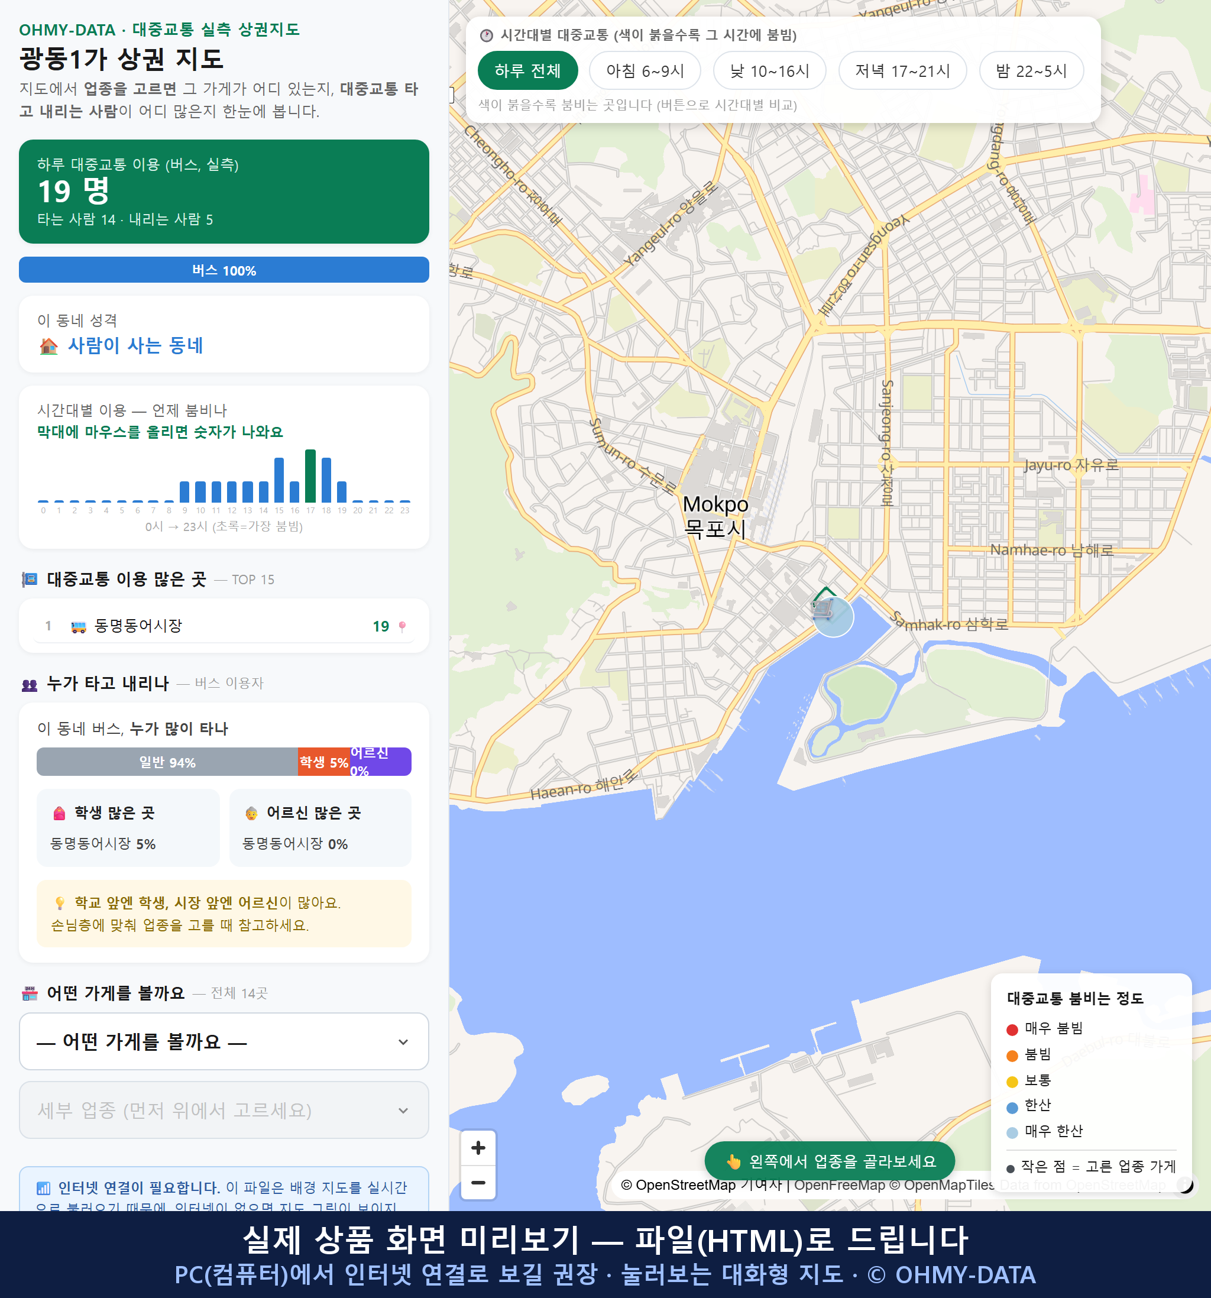This screenshot has height=1298, width=1211.
Task: Click the count 19 in 동명동어시장 row
Action: pos(381,627)
